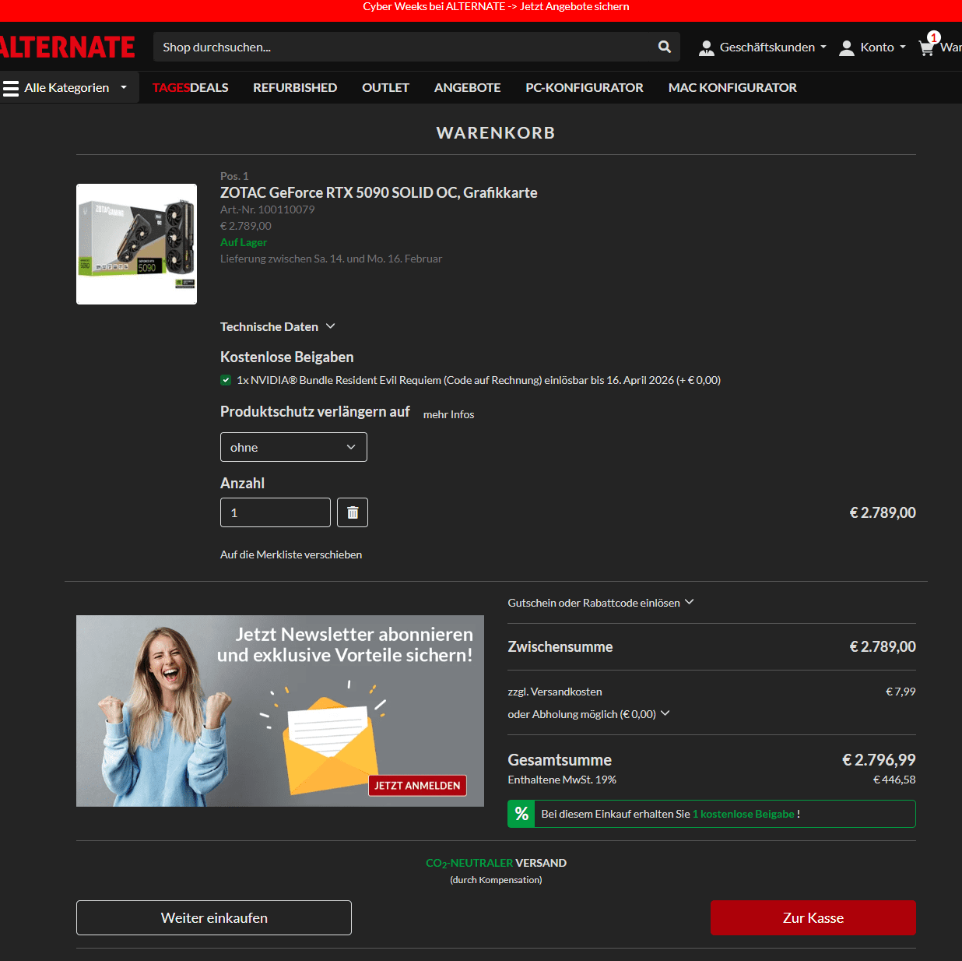This screenshot has width=962, height=961.
Task: Click Weiter einkaufen button
Action: click(x=214, y=917)
